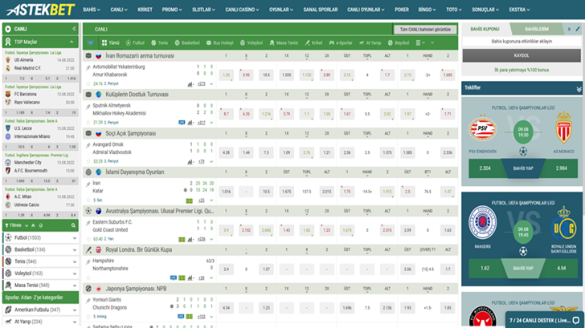The image size is (585, 328).
Task: Open live stream icon for Sputnik Almetyevsk match
Action: click(182, 123)
